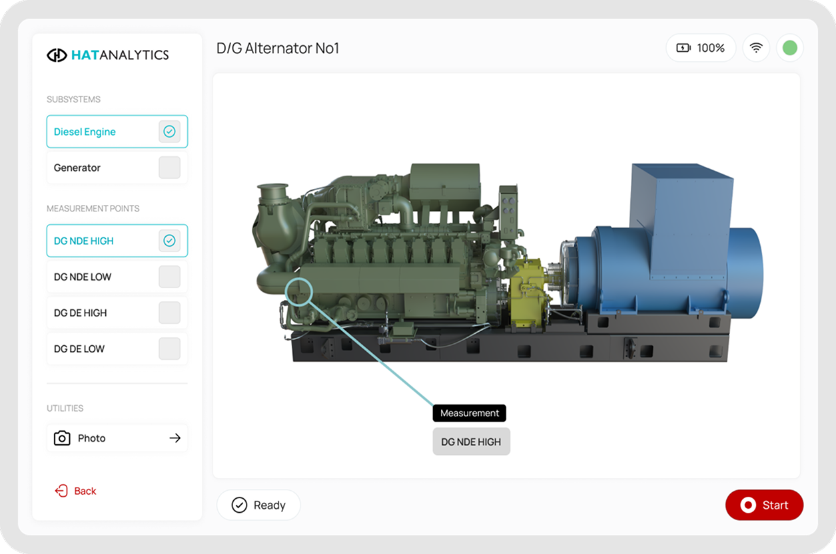Click the arrow next to Photo

click(175, 438)
